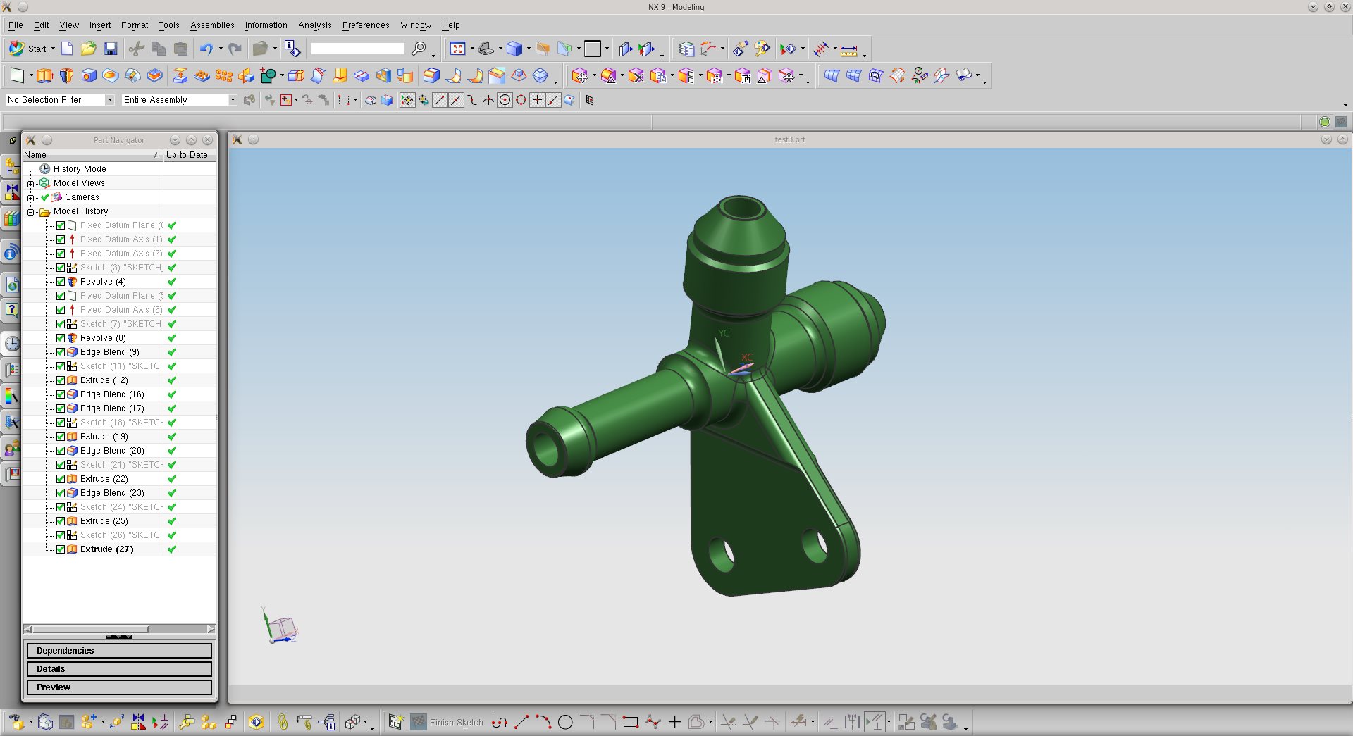Toggle the Extrude (27) checkbox
The width and height of the screenshot is (1353, 736).
pyautogui.click(x=61, y=549)
